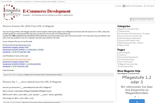
Task: Open Follow Us On Facebook link
Action: pyautogui.click(x=134, y=6)
